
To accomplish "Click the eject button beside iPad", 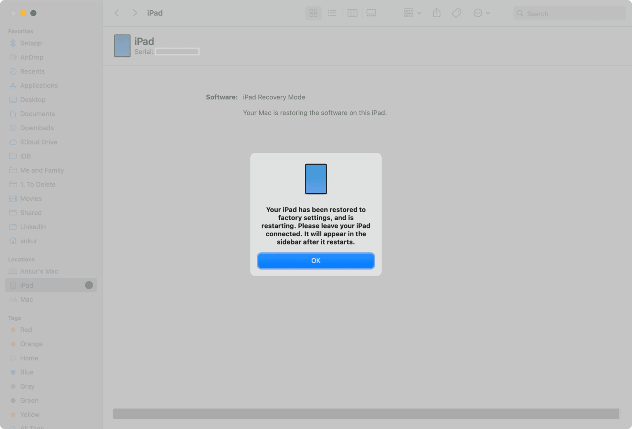I will pos(89,285).
